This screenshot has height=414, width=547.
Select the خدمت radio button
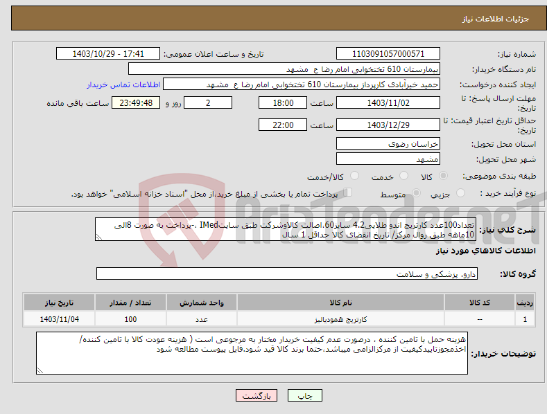coord(403,176)
